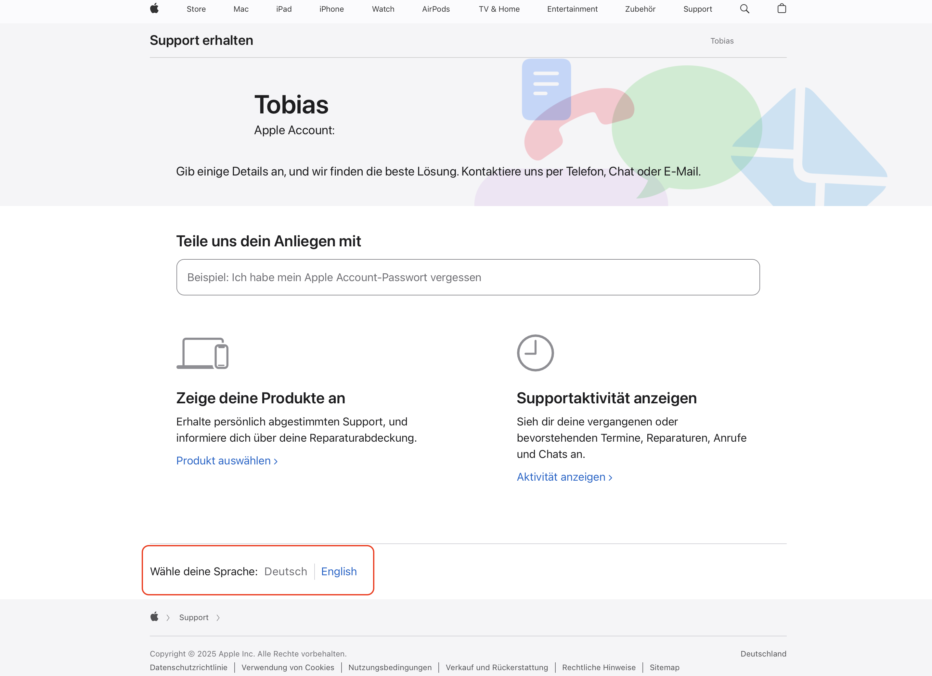
Task: Click Deutschland region selector link
Action: (x=763, y=654)
